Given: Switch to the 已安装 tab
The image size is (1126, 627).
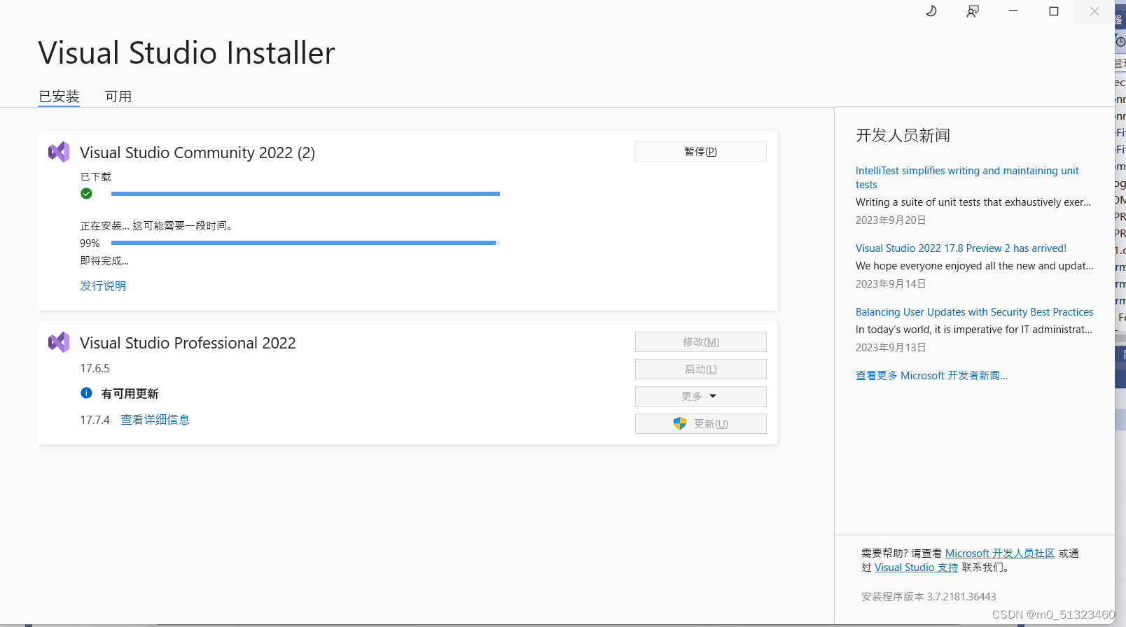Looking at the screenshot, I should coord(59,97).
